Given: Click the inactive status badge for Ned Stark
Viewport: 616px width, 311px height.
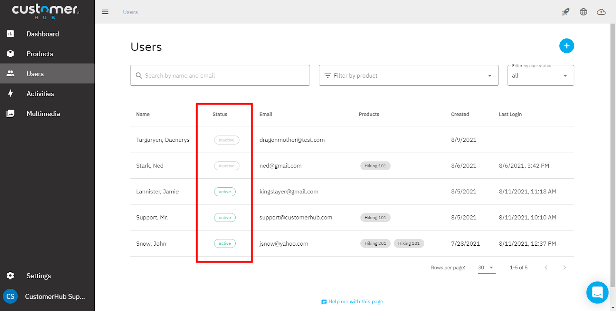Looking at the screenshot, I should click(227, 166).
